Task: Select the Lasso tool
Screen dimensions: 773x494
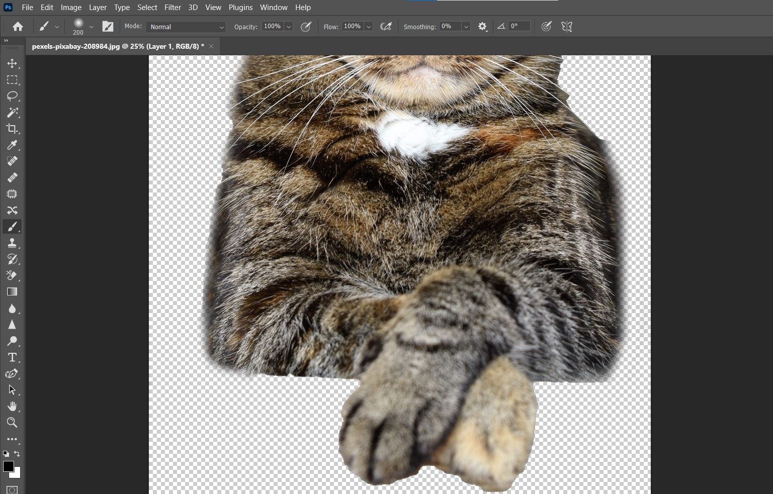Action: (x=12, y=96)
